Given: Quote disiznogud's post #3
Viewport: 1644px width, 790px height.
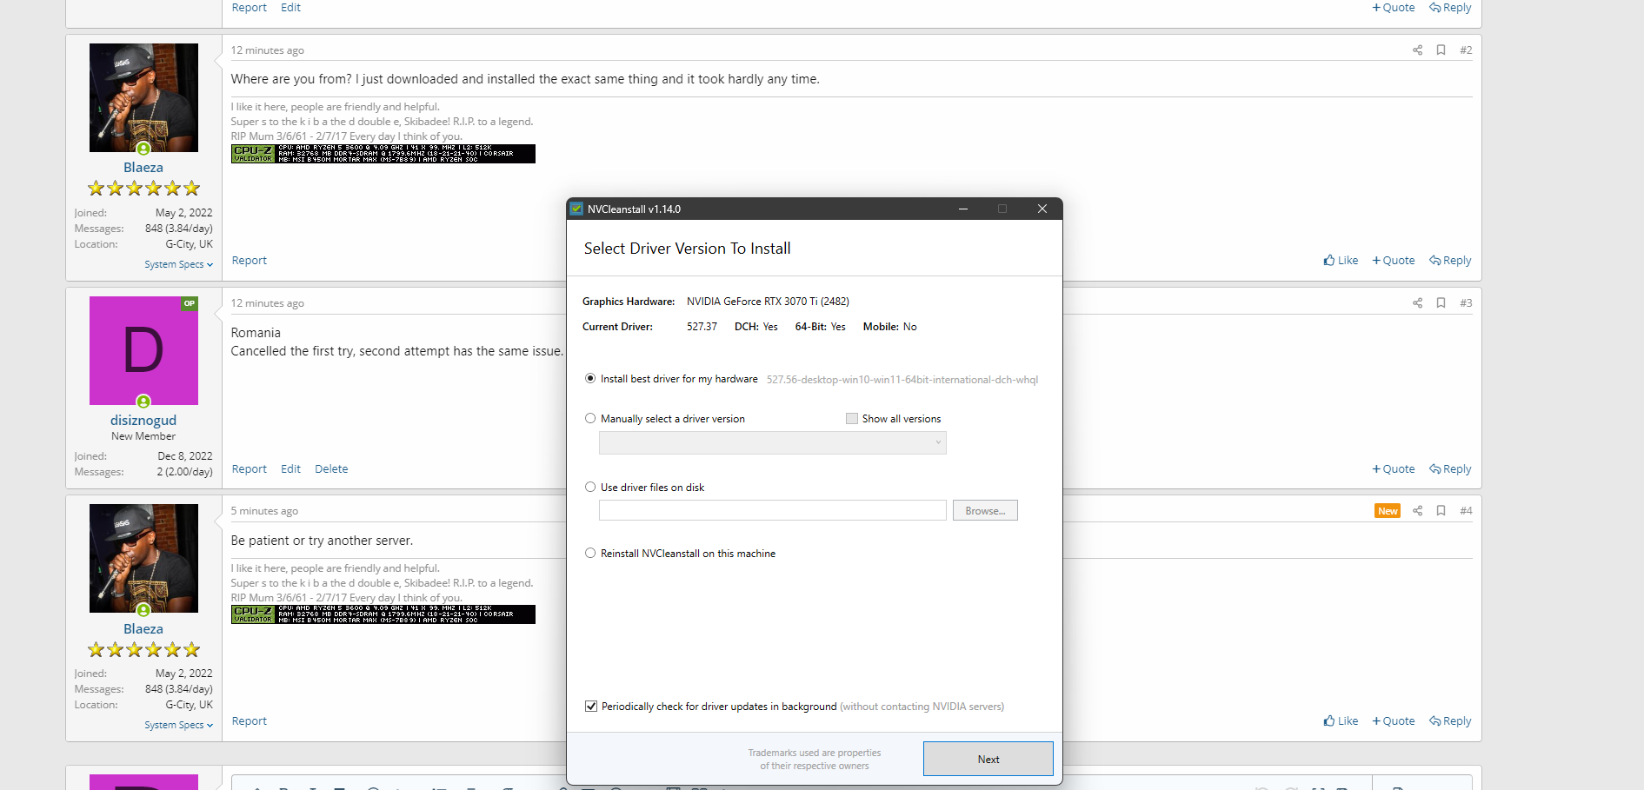Looking at the screenshot, I should [1394, 469].
